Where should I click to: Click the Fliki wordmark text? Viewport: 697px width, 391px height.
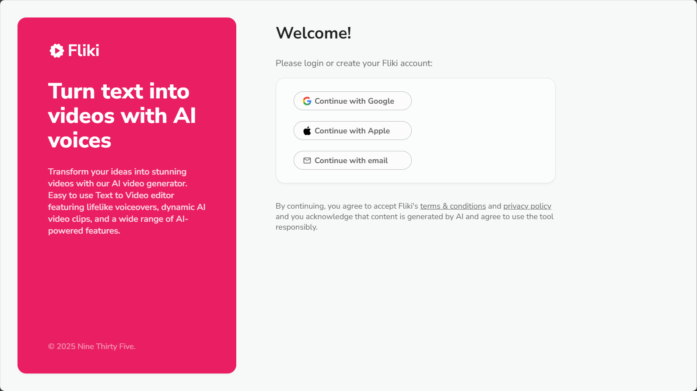tap(84, 51)
